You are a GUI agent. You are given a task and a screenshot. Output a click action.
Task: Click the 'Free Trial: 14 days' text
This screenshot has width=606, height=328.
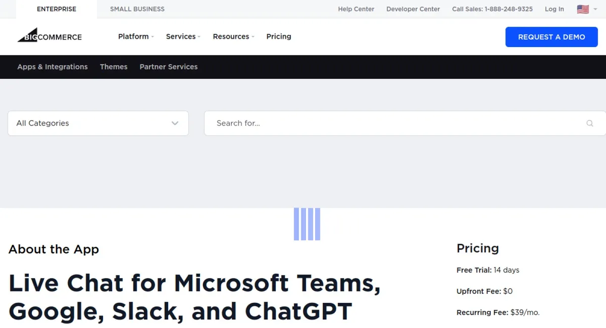[x=488, y=270]
